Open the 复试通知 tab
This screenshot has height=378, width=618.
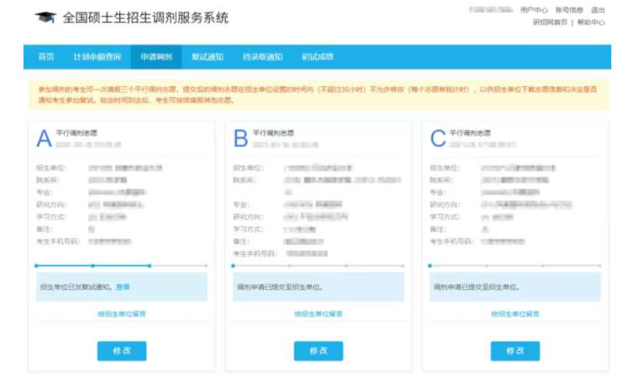[207, 57]
